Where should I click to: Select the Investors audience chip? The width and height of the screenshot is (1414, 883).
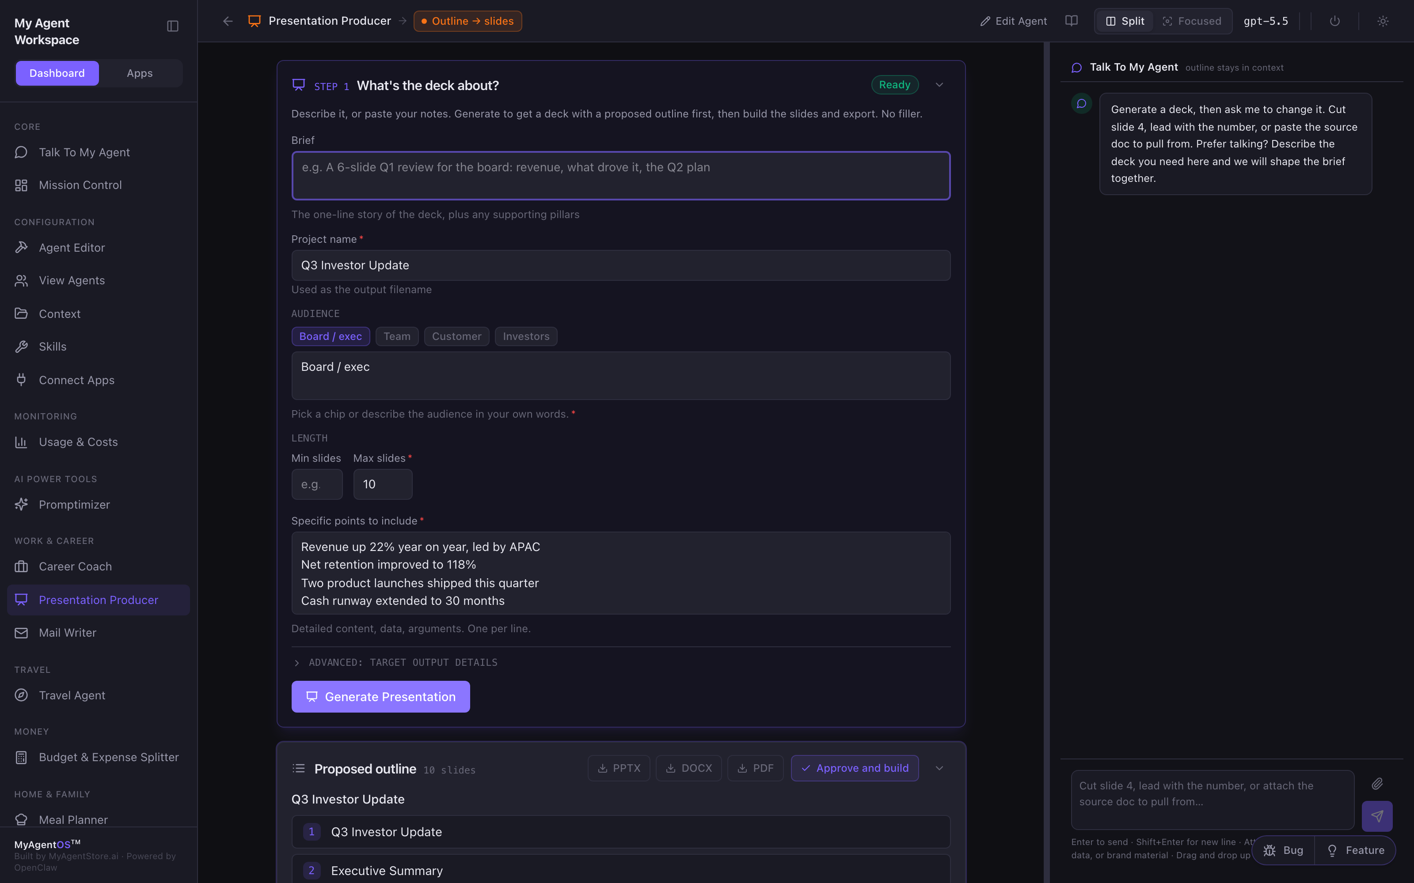point(526,336)
